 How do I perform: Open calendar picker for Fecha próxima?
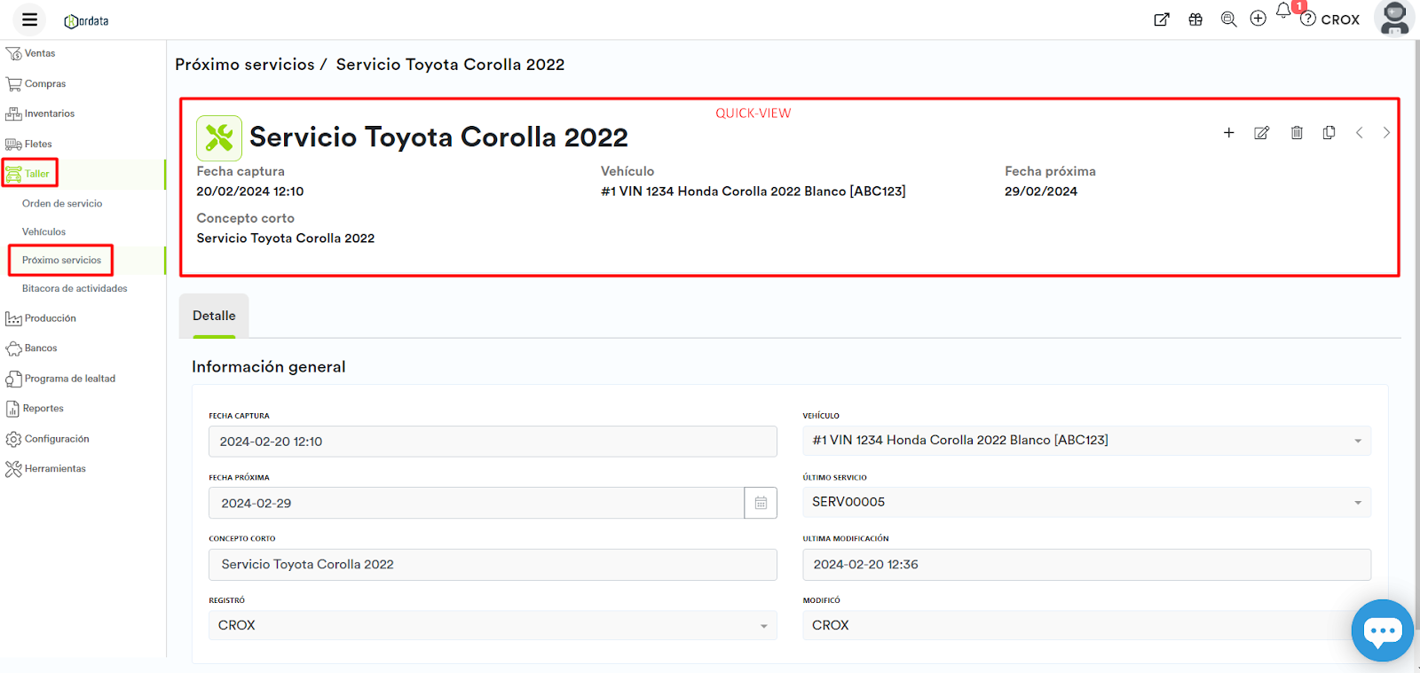[x=761, y=503]
